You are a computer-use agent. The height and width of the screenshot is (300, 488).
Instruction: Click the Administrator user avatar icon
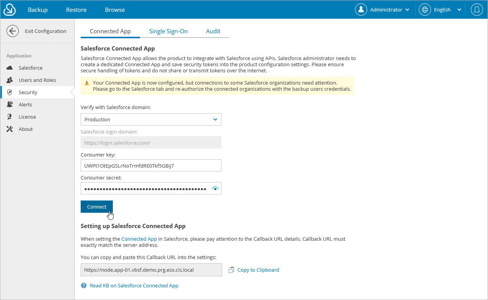361,10
